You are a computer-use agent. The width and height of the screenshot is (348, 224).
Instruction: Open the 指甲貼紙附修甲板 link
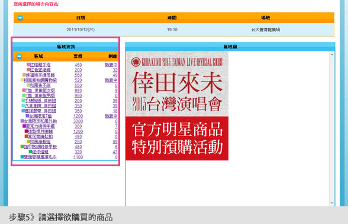pyautogui.click(x=40, y=147)
